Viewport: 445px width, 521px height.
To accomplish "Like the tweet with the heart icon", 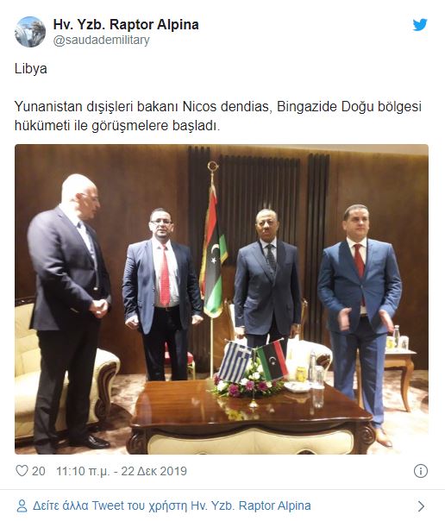I will (22, 470).
